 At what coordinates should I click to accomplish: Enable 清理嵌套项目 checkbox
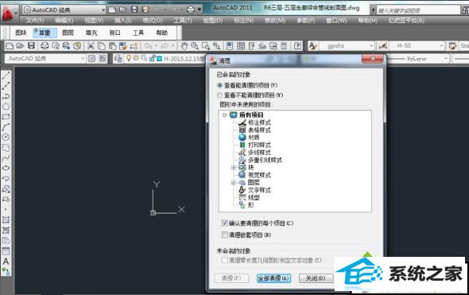(x=225, y=235)
